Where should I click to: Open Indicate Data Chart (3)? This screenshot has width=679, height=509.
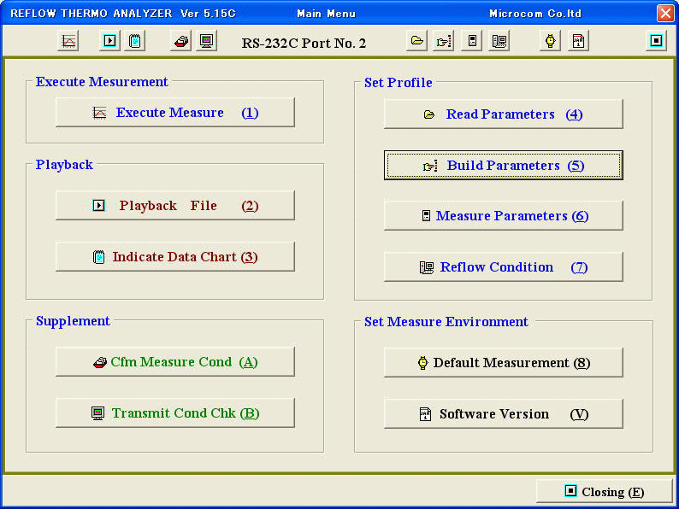[175, 256]
